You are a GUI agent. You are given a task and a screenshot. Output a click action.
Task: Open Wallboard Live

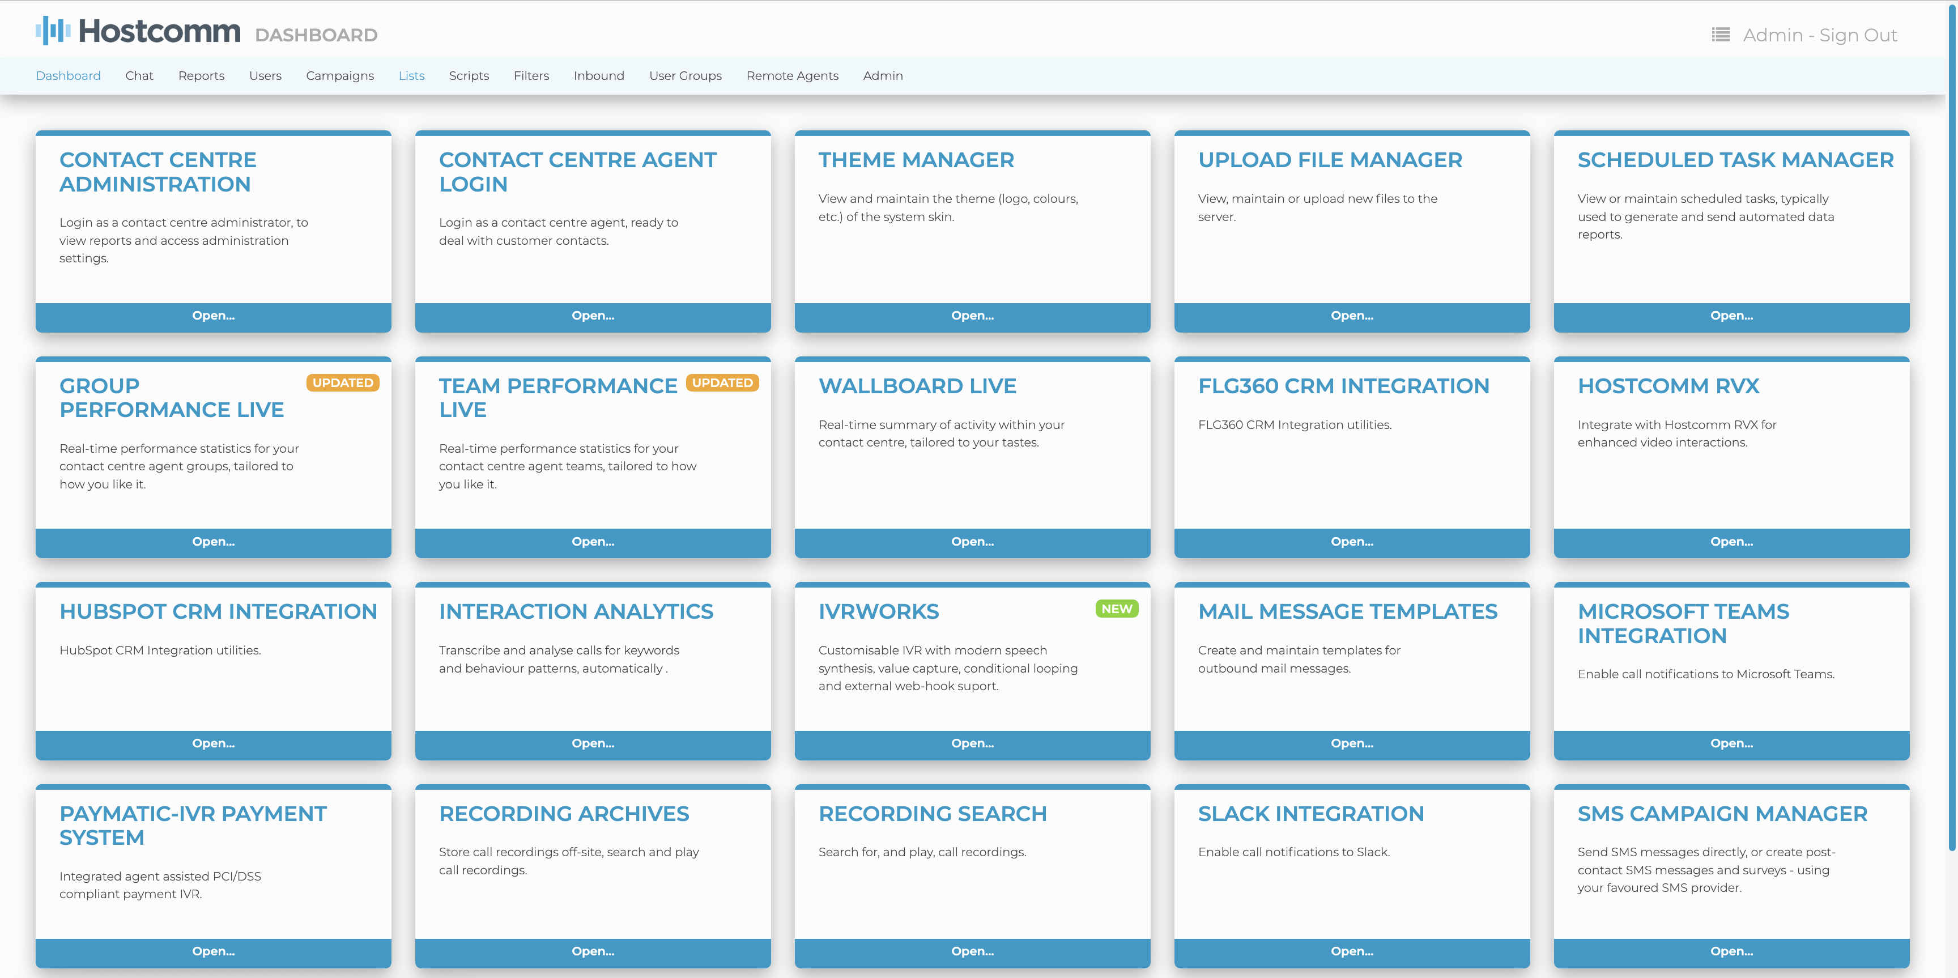972,542
